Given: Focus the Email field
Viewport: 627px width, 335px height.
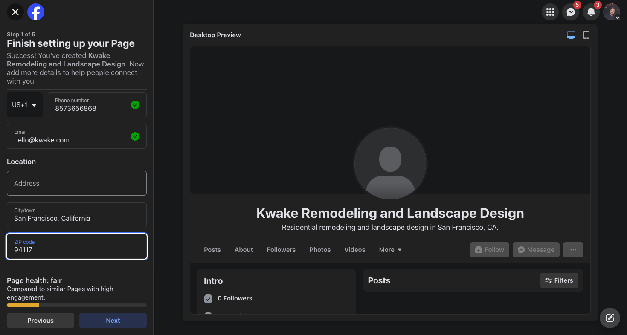Looking at the screenshot, I should 77,136.
